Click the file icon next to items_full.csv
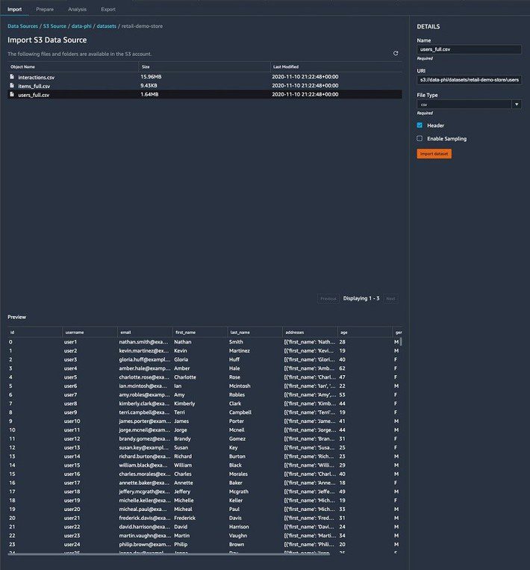530x570 pixels. tap(12, 85)
